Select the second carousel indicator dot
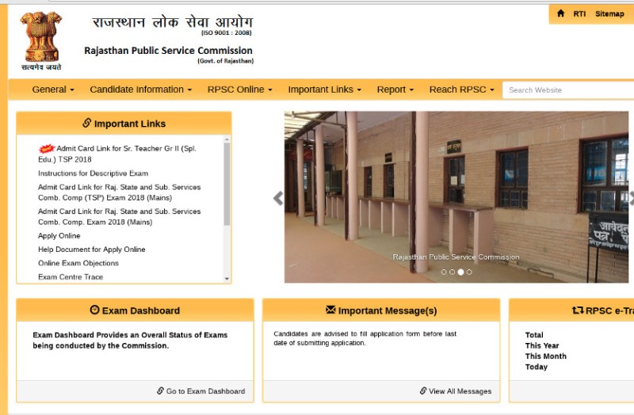Screen dimensions: 634x415 tap(453, 272)
